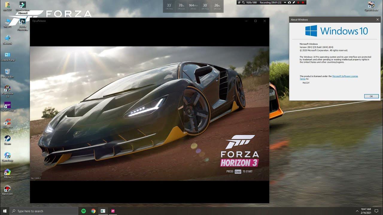Open the Bandicam recording bar dropdown arrow

(x=285, y=2)
